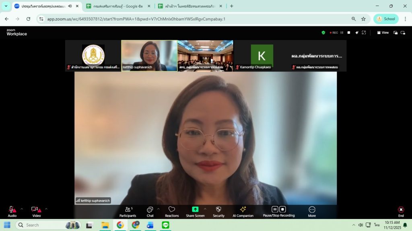Unmute the microphone Audio button
This screenshot has height=231, width=412.
pyautogui.click(x=12, y=210)
